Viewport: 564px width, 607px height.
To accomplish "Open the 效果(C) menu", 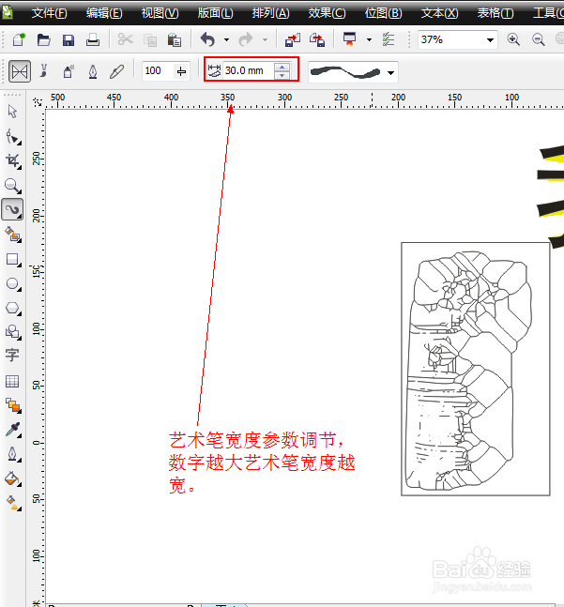I will (327, 13).
